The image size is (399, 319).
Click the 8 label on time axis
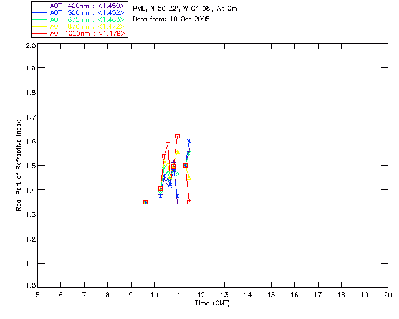(108, 295)
